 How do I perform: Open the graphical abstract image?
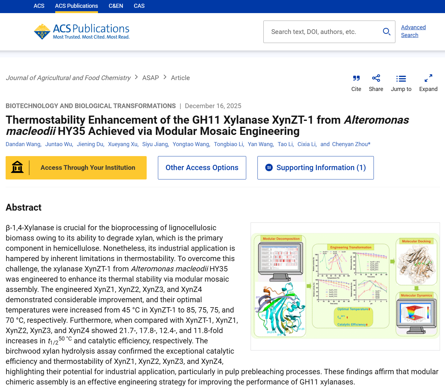(x=345, y=286)
